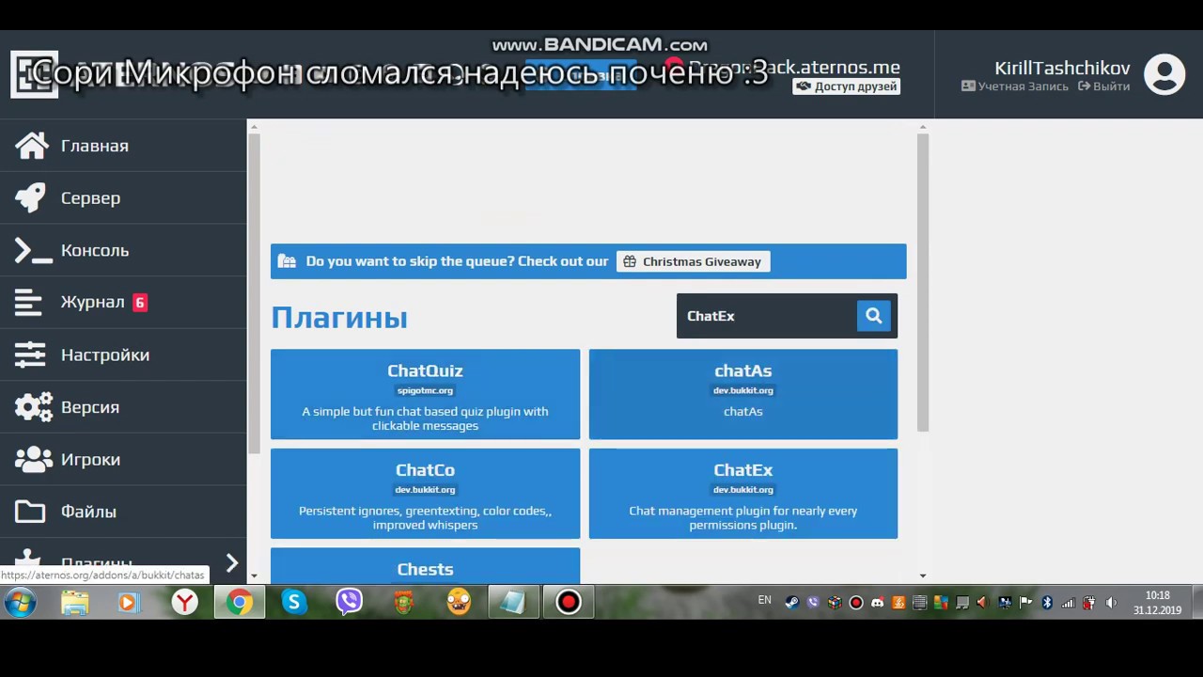
Task: Click the KirillTashchikov username
Action: [x=1062, y=68]
